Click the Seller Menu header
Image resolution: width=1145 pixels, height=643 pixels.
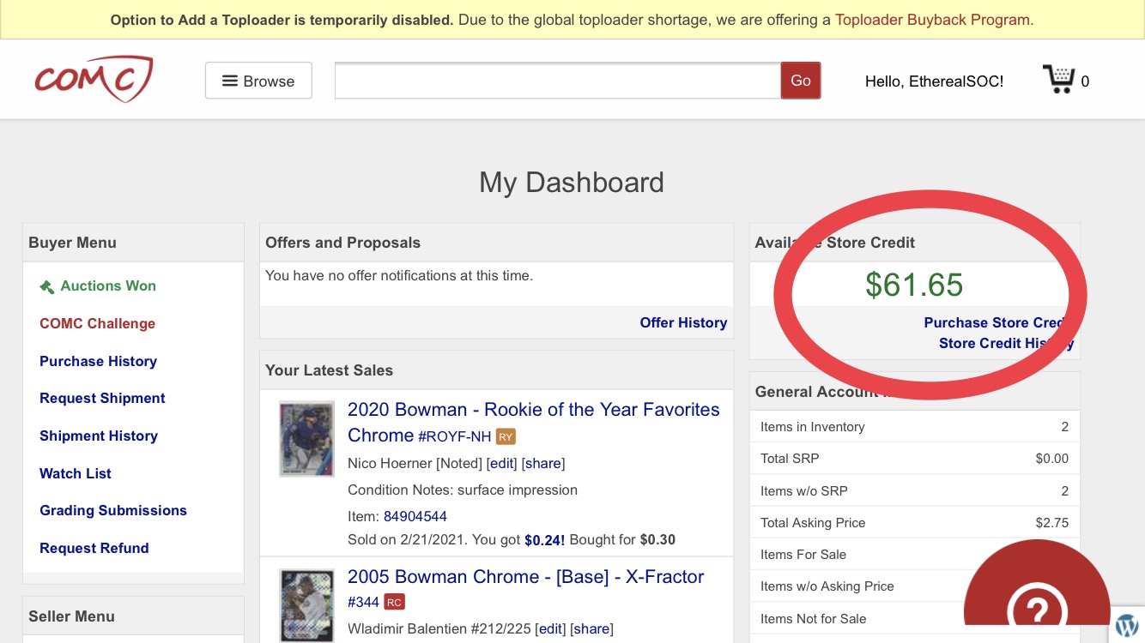[133, 616]
